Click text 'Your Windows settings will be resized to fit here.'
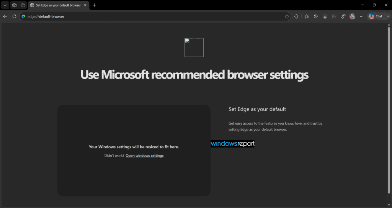Viewport: 392px width, 208px height. coord(134,147)
